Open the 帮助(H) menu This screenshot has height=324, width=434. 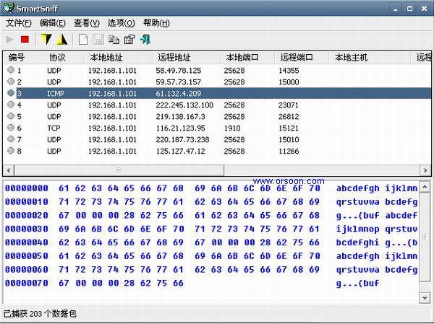pyautogui.click(x=156, y=23)
